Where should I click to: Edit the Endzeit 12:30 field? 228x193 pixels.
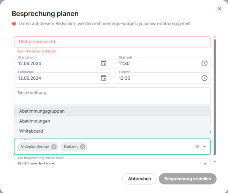point(156,78)
